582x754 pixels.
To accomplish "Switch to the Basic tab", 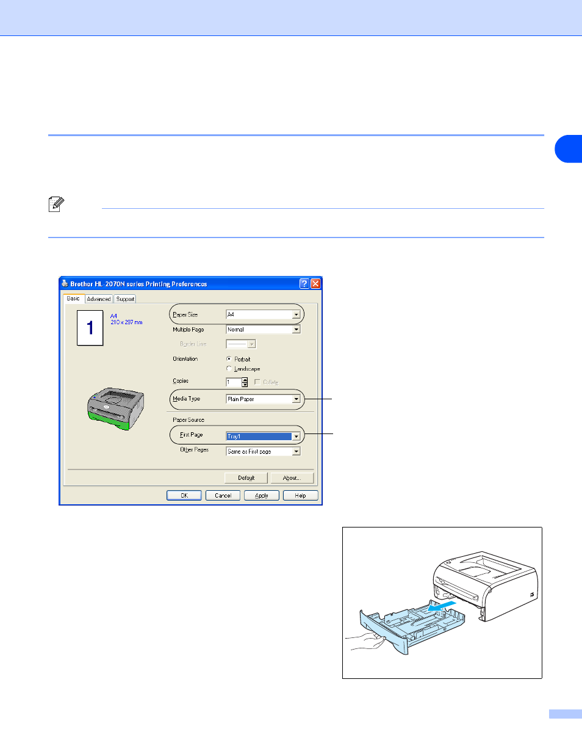I will tap(73, 299).
